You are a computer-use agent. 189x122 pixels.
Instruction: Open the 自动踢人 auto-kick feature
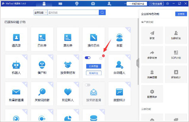point(119,67)
